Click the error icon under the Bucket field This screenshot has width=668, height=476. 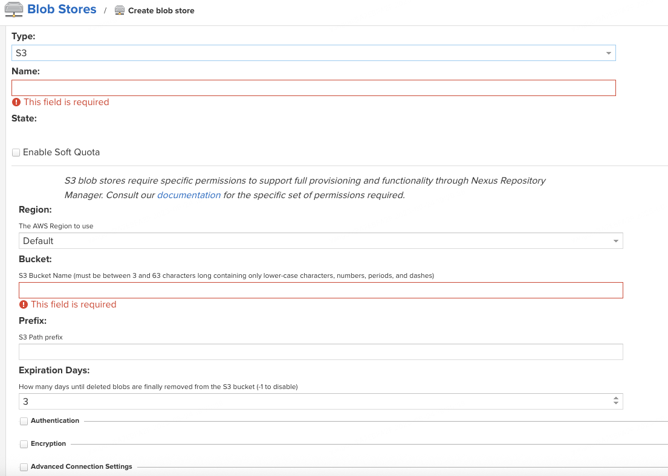23,304
